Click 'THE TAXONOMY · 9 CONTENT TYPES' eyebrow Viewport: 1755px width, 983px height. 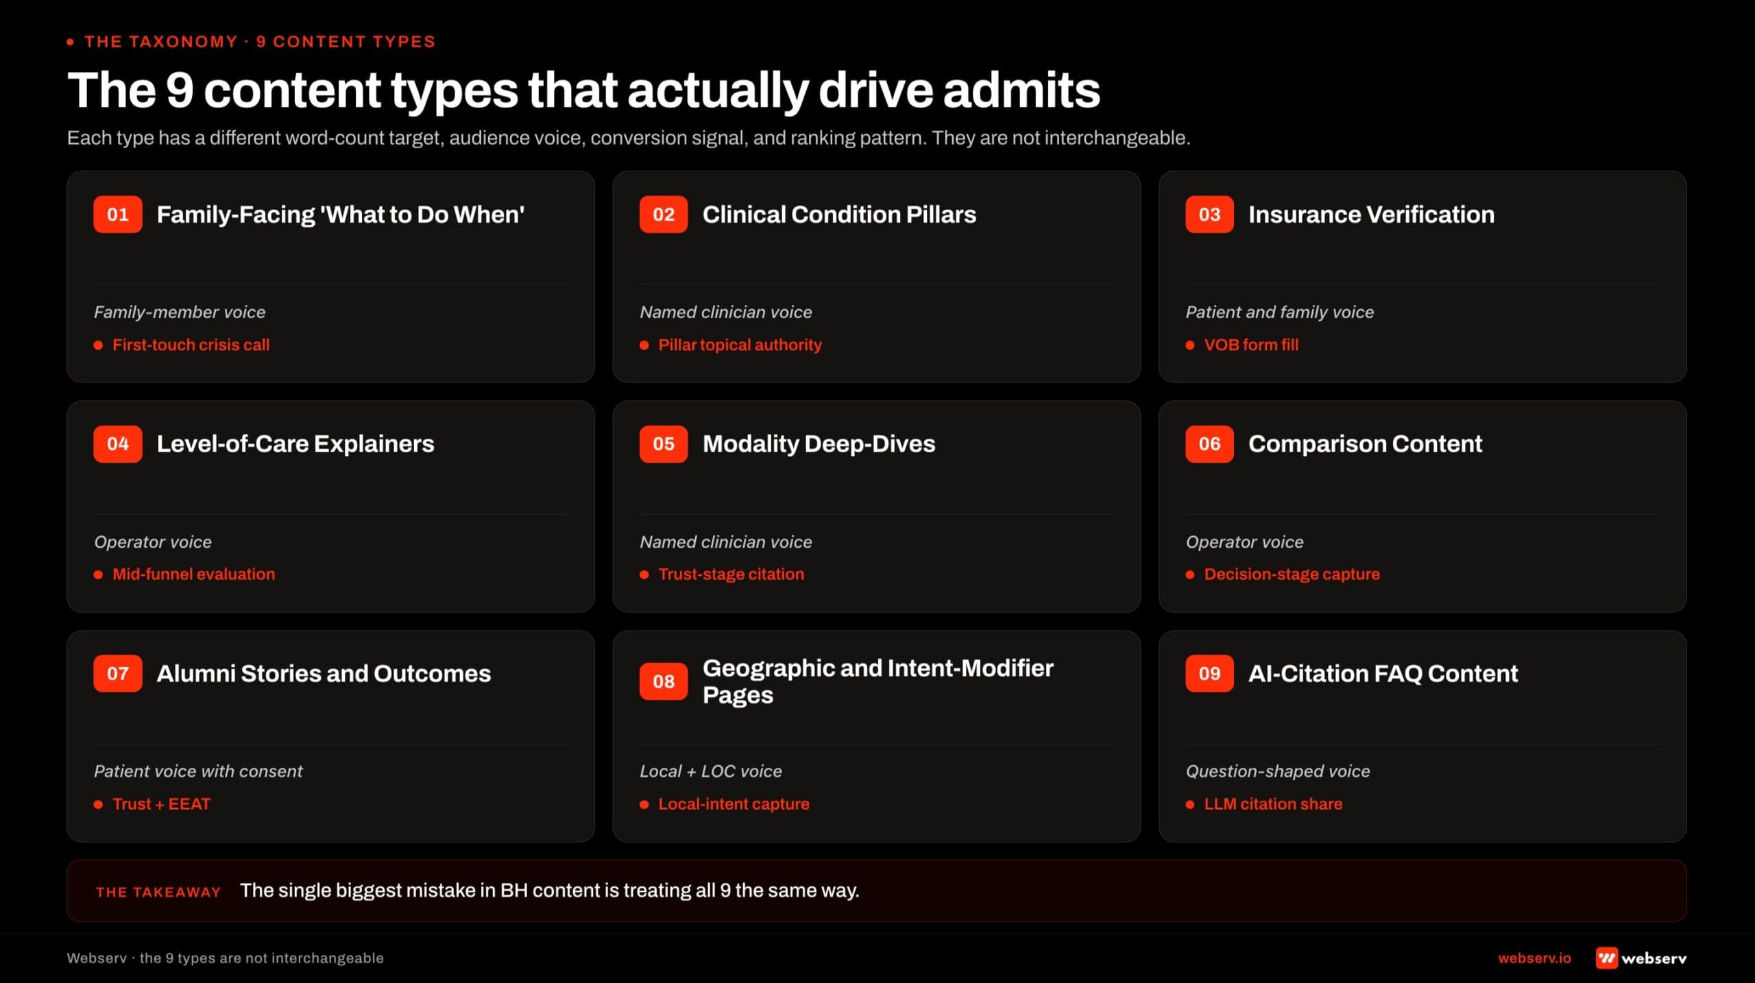259,41
